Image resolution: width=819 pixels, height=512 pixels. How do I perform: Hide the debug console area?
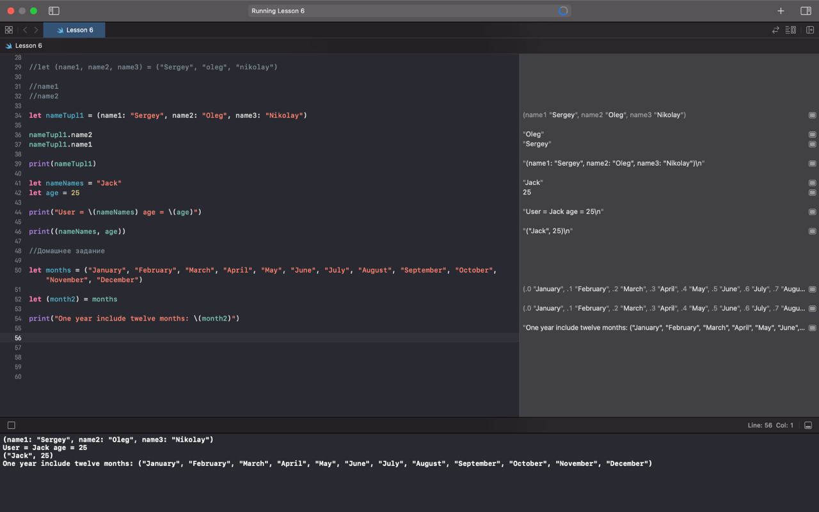[x=808, y=426]
